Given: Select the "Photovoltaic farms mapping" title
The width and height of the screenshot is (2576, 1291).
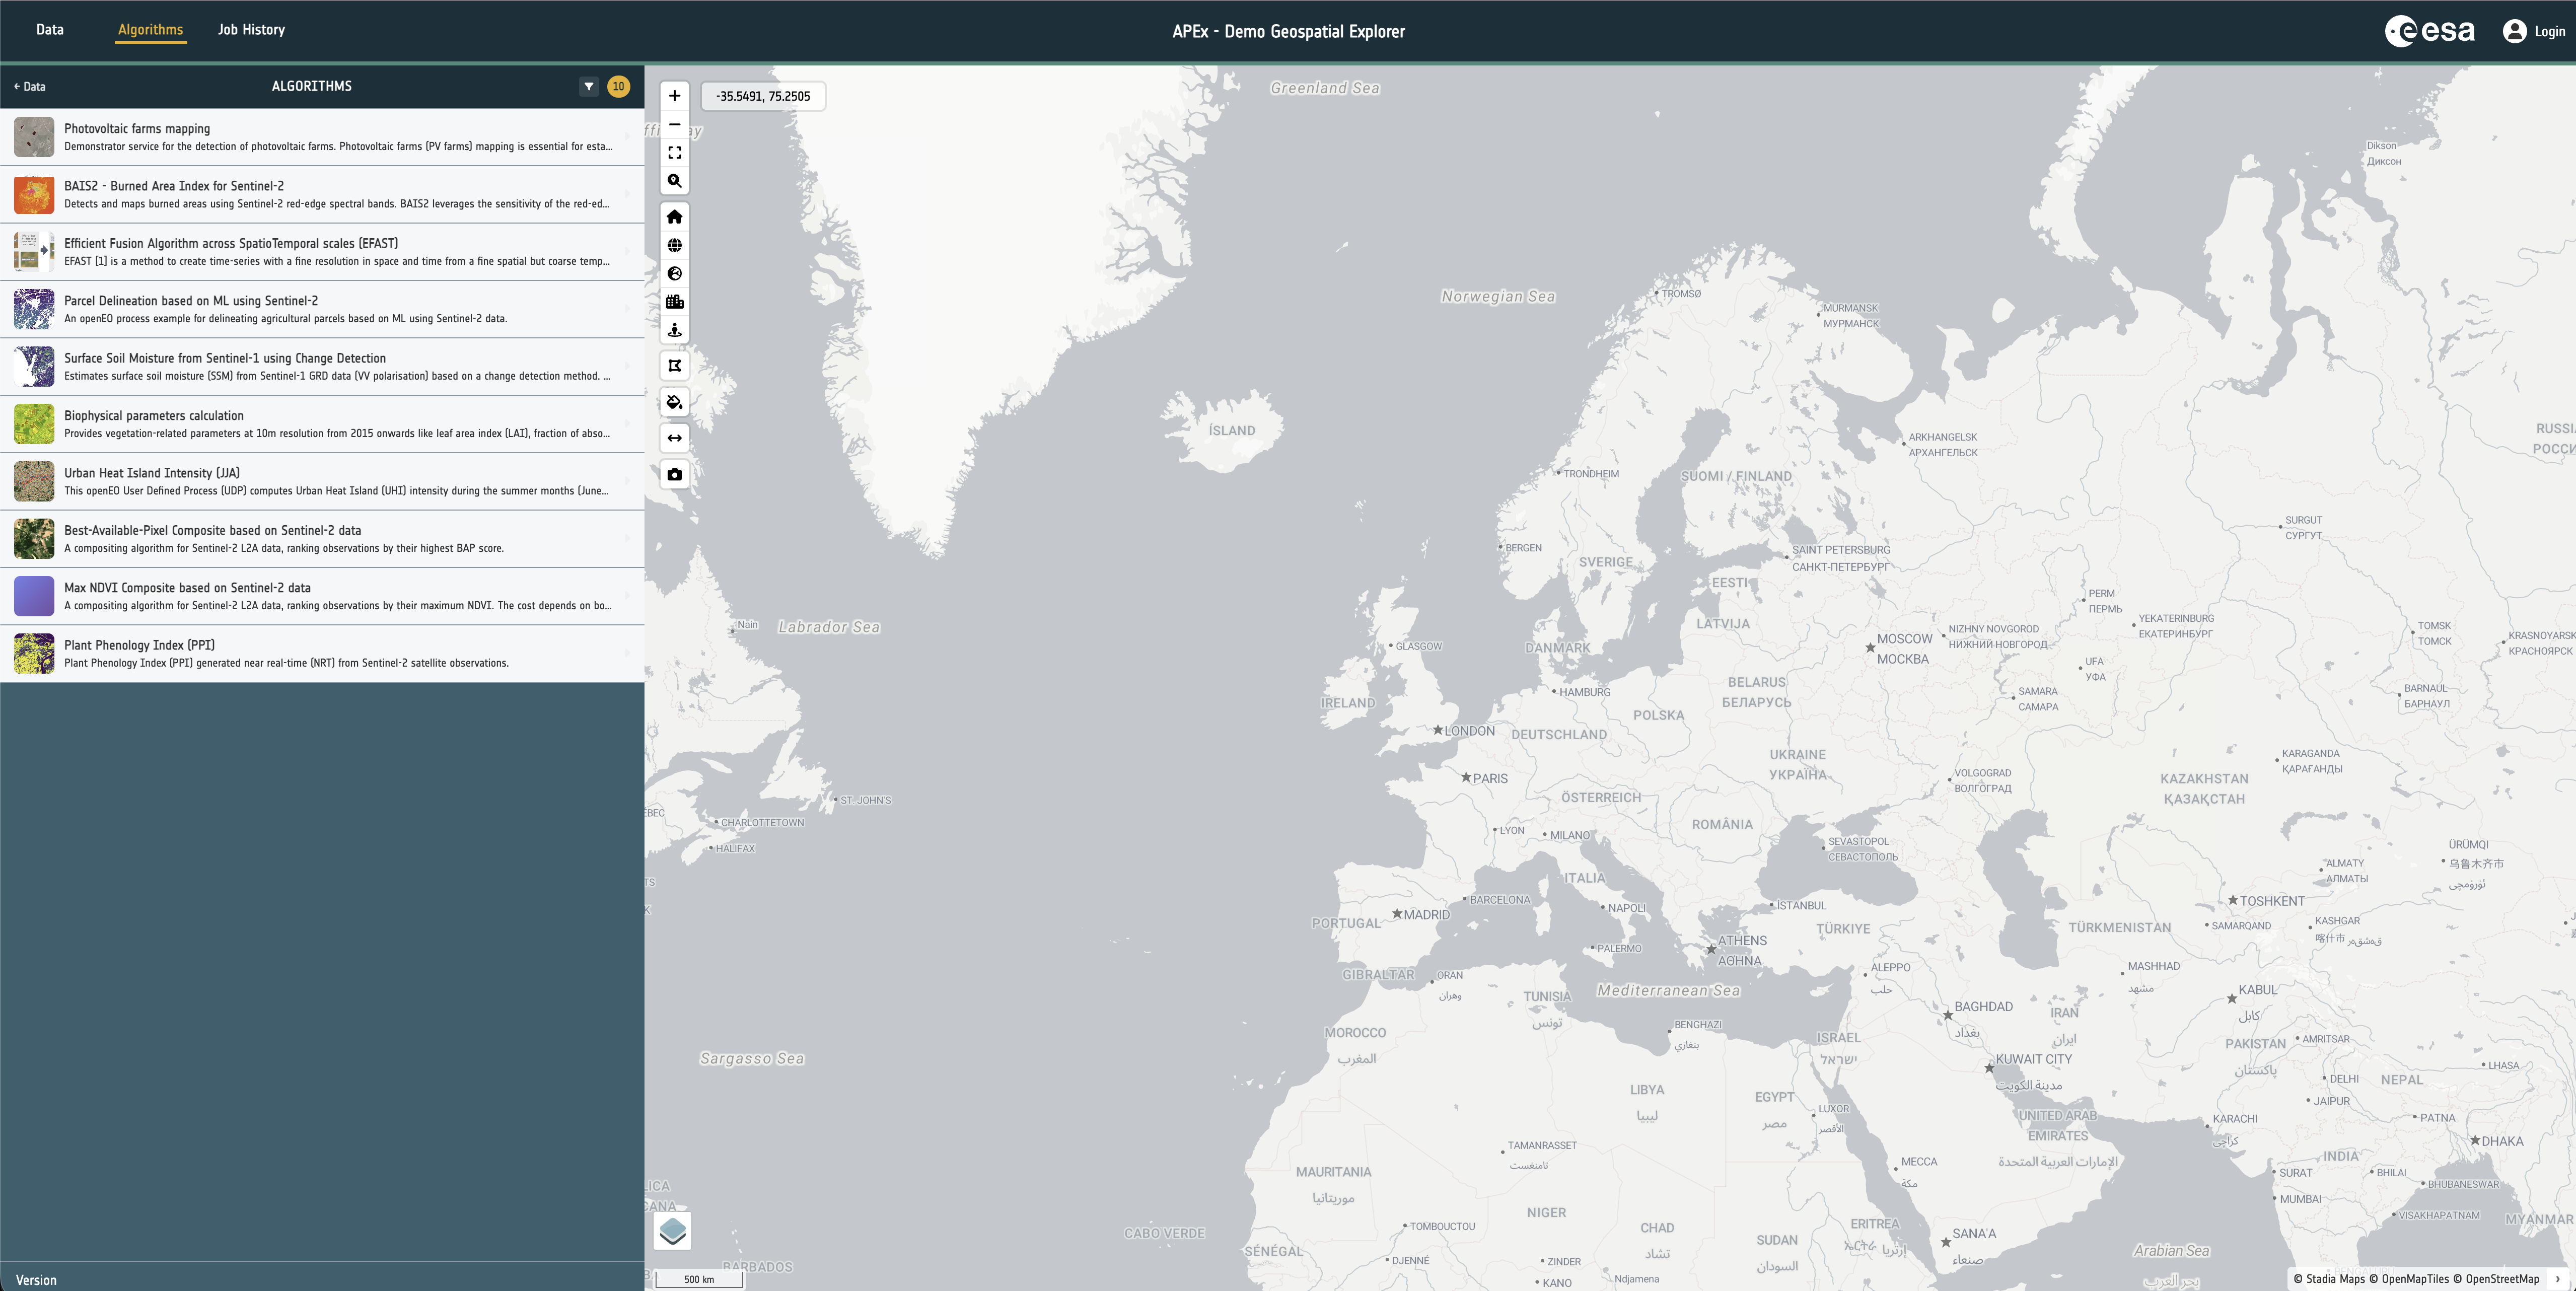Looking at the screenshot, I should tap(137, 128).
